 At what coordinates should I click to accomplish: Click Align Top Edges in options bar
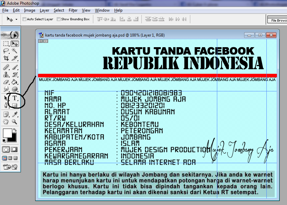click(100, 19)
